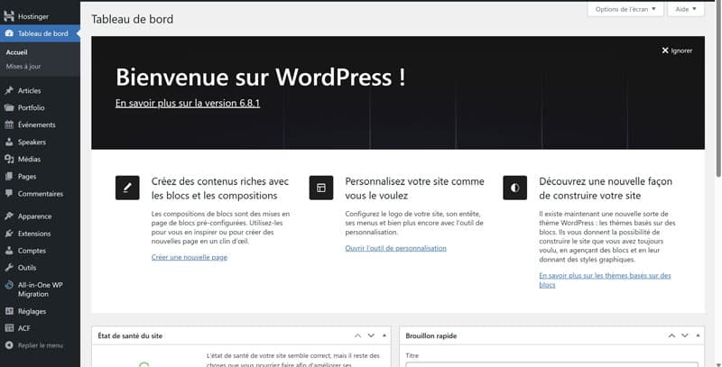Click the half-circle styles icon in welcome panel
This screenshot has width=722, height=367.
[x=515, y=188]
